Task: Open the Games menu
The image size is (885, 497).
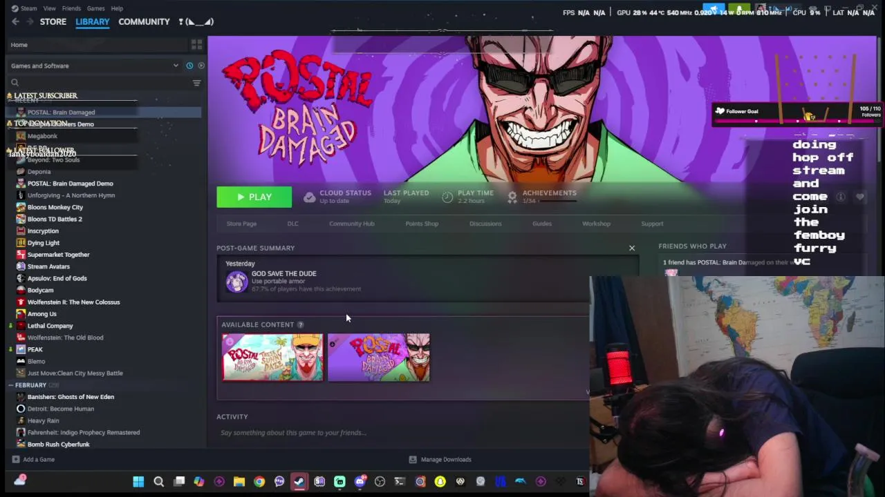Action: tap(95, 8)
